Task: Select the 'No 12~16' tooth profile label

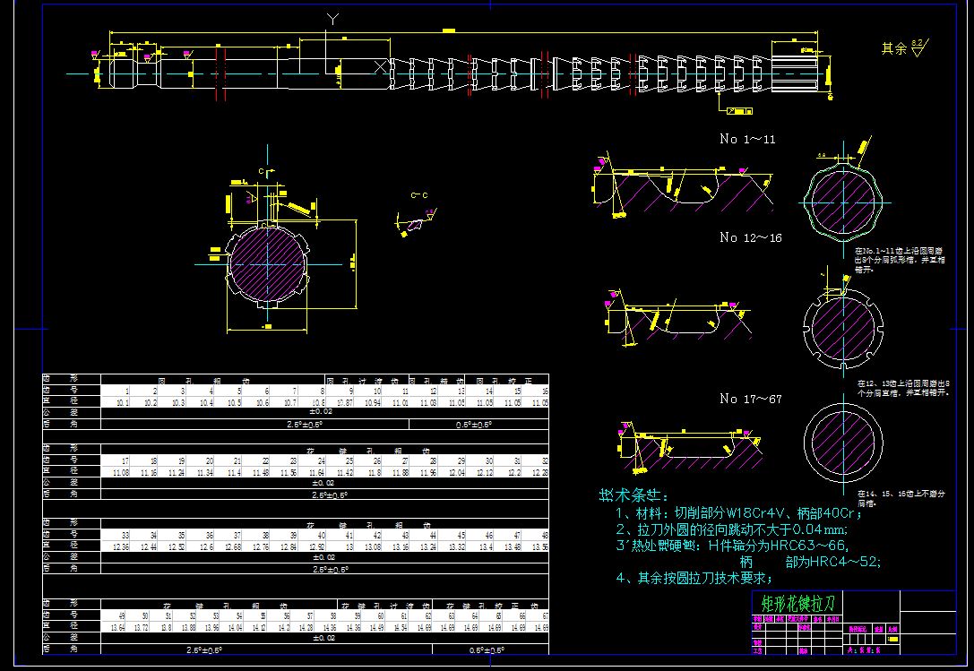Action: (x=750, y=237)
